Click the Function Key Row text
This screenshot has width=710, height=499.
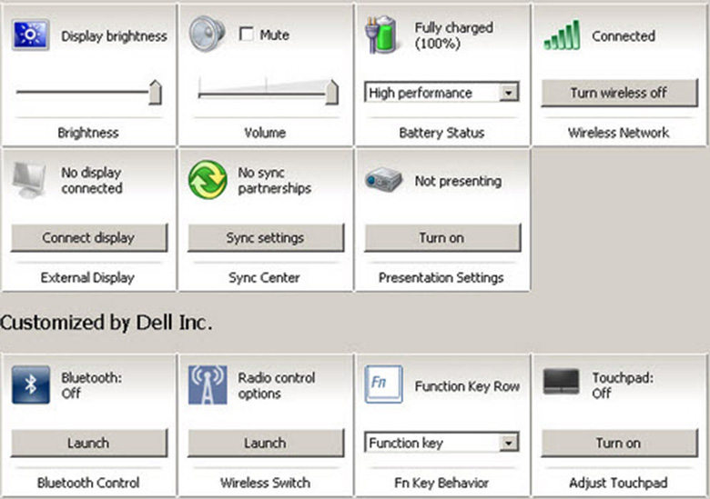[467, 386]
